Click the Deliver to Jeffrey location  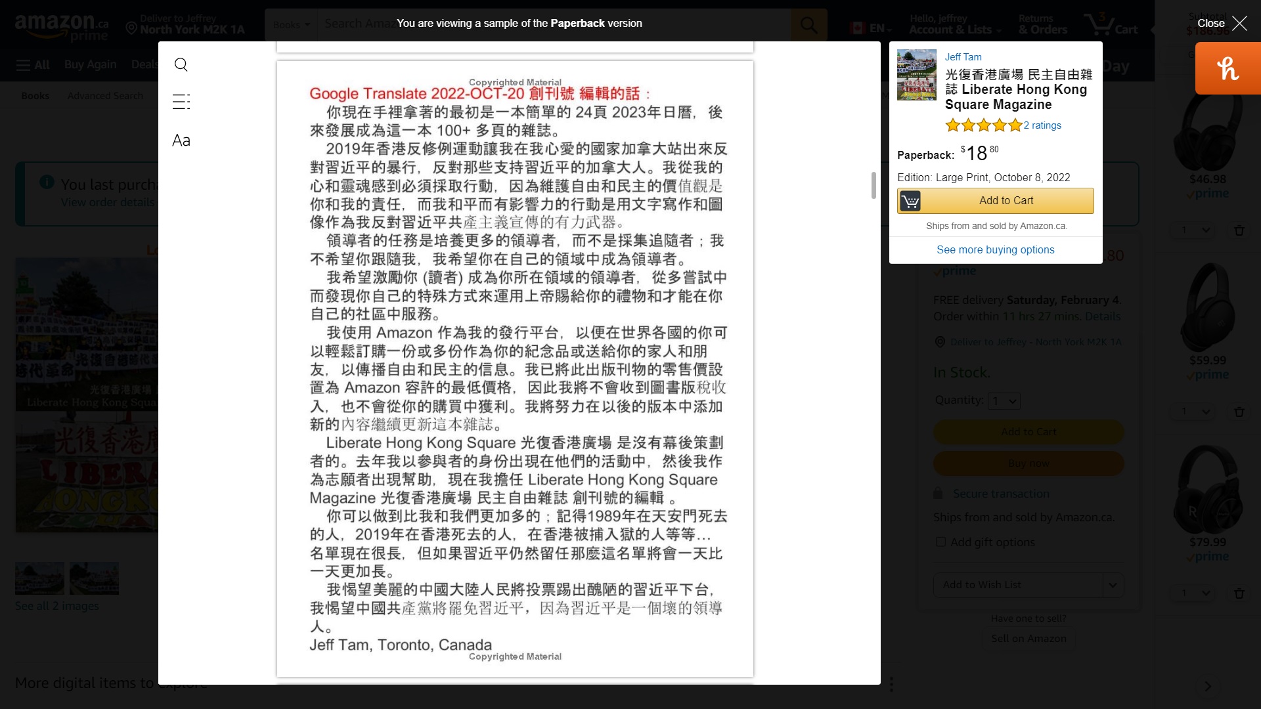pyautogui.click(x=185, y=24)
